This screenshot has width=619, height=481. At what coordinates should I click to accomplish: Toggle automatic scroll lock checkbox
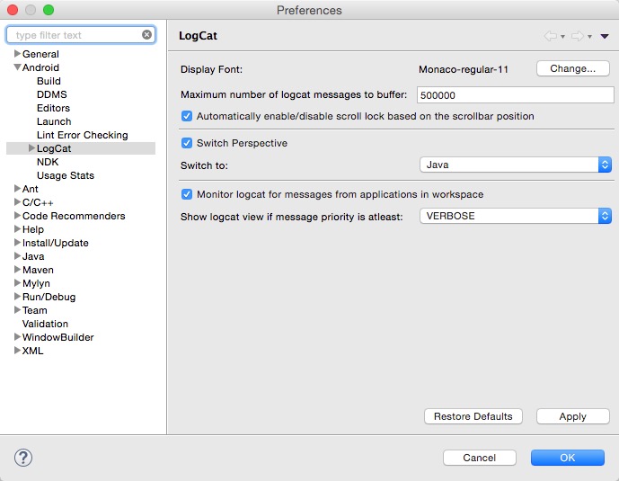(x=187, y=116)
